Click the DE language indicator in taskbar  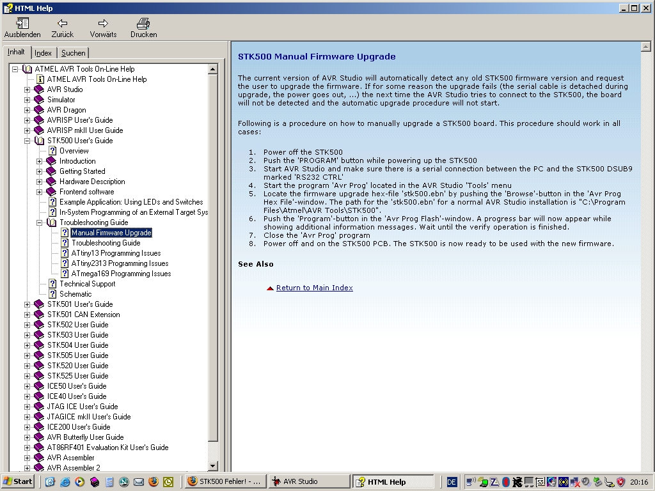[x=452, y=482]
